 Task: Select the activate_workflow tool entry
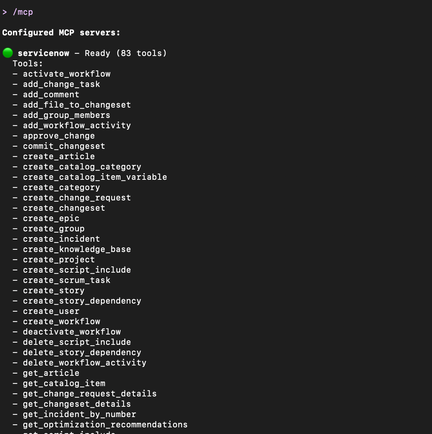[67, 74]
